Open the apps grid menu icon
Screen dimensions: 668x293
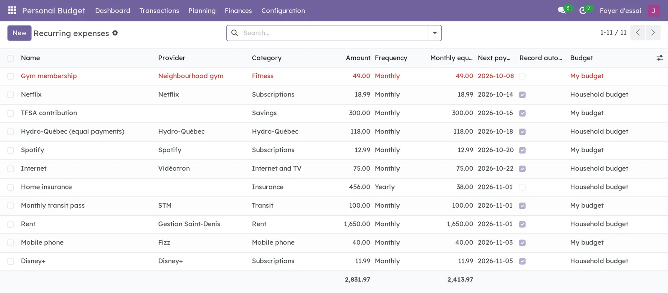tap(12, 10)
